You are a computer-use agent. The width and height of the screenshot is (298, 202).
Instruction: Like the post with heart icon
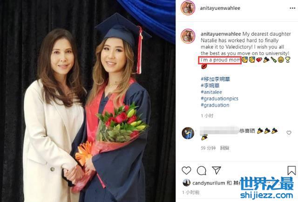pyautogui.click(x=186, y=170)
